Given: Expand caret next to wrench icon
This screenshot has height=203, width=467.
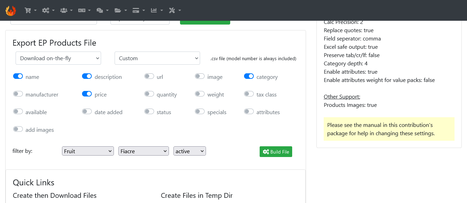Looking at the screenshot, I should tap(179, 11).
